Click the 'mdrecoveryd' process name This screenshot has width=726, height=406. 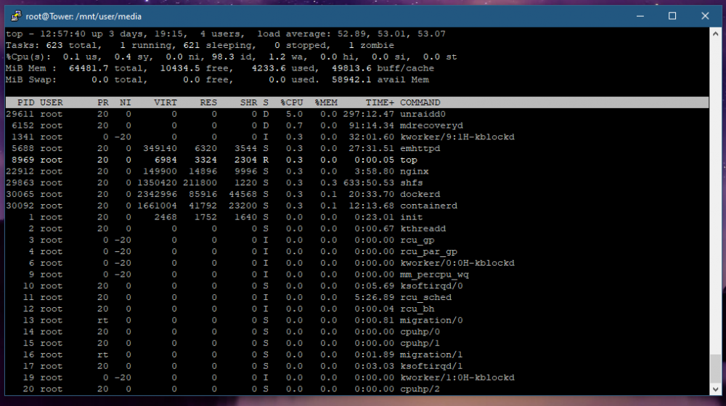coord(431,126)
